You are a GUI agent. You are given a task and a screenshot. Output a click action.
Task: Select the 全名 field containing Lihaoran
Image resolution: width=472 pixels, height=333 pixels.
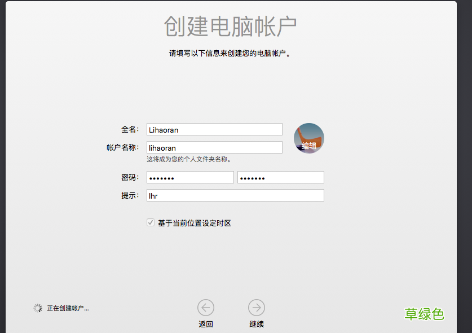coord(214,129)
